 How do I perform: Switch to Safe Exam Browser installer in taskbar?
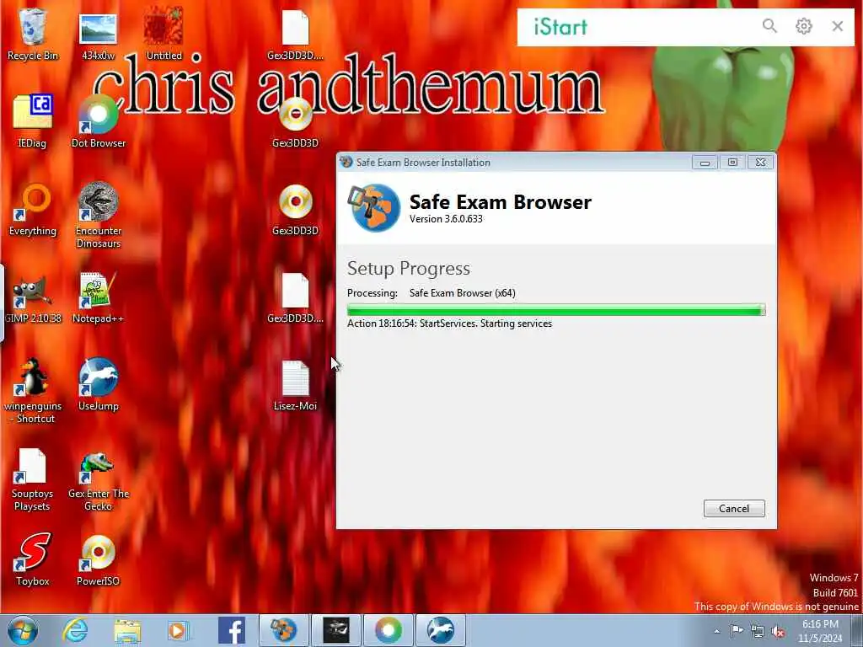[284, 630]
